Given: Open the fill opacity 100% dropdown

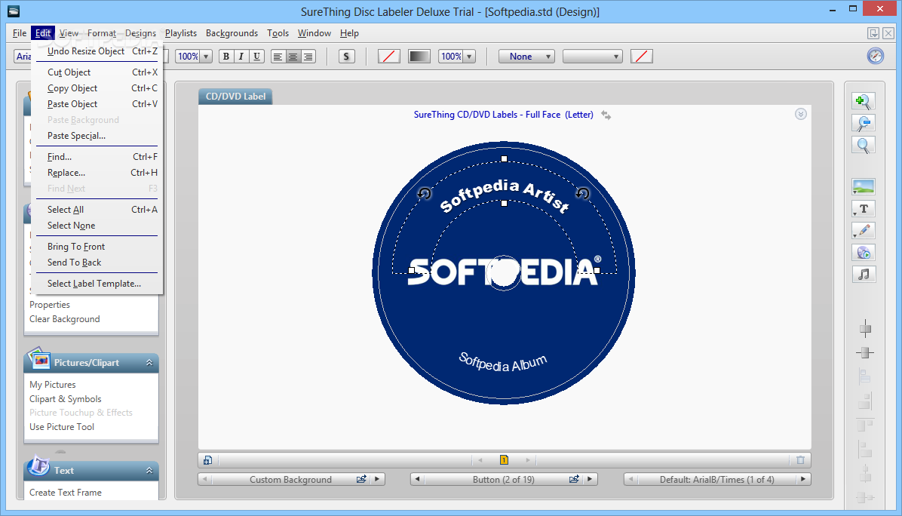Looking at the screenshot, I should (x=469, y=57).
